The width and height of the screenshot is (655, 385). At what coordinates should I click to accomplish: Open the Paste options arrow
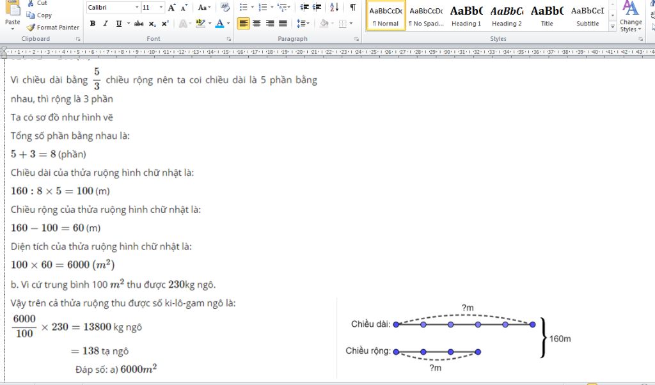tap(13, 29)
